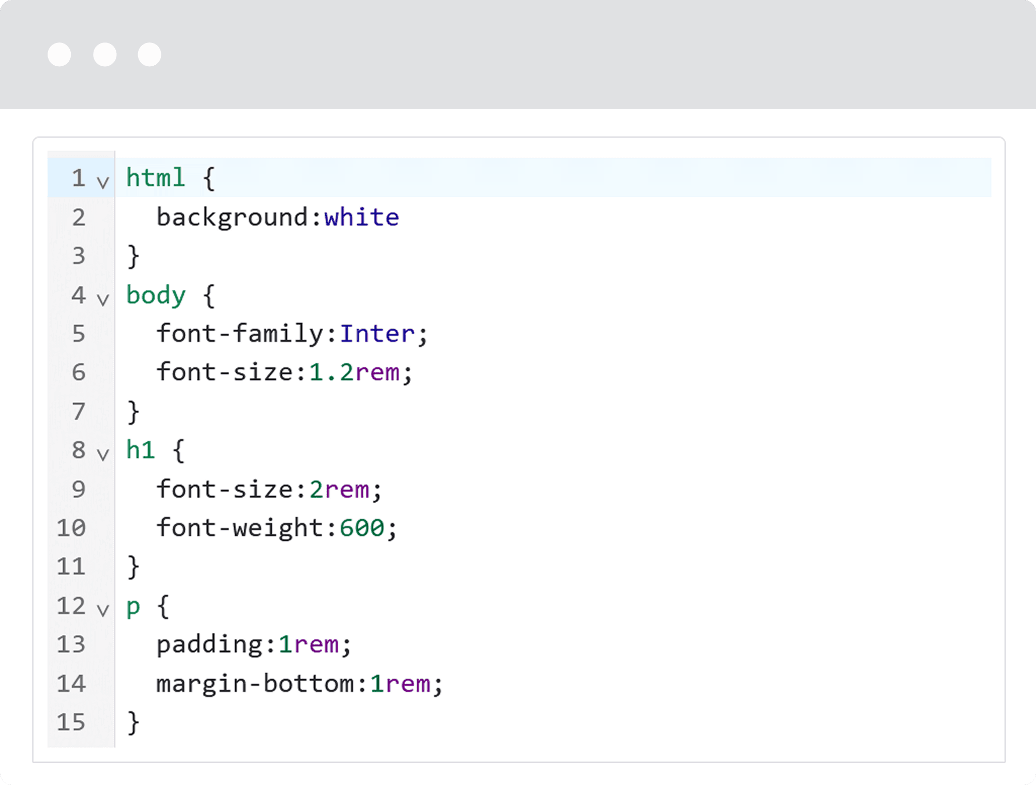
Task: Place cursor on the 'white' value
Action: pyautogui.click(x=361, y=217)
